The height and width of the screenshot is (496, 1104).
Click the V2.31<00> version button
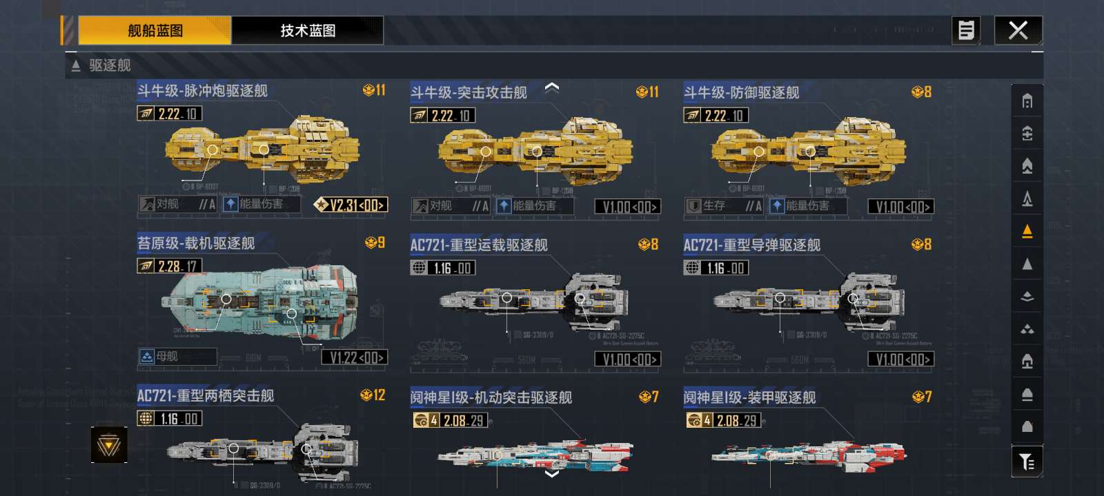(x=351, y=205)
